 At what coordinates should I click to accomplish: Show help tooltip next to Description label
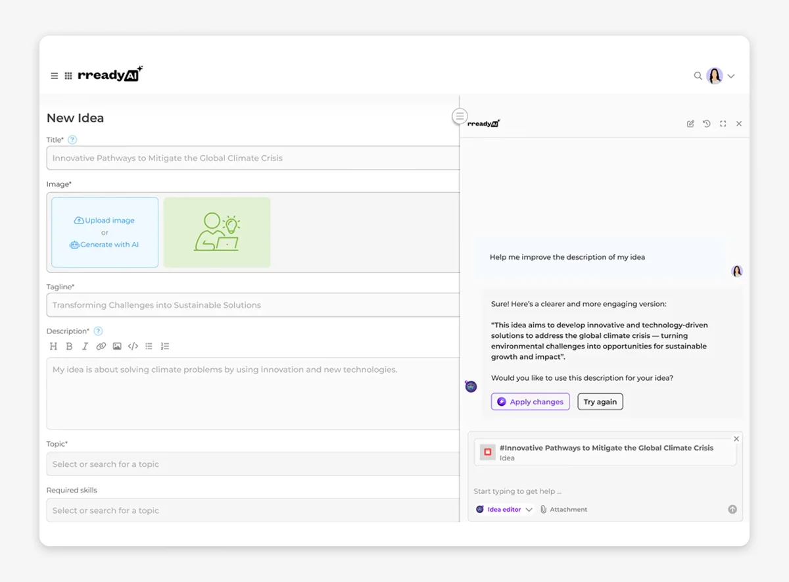(x=98, y=331)
